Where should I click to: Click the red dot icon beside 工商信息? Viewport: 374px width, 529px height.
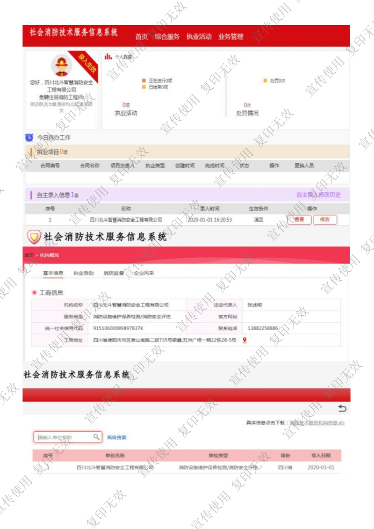point(34,293)
